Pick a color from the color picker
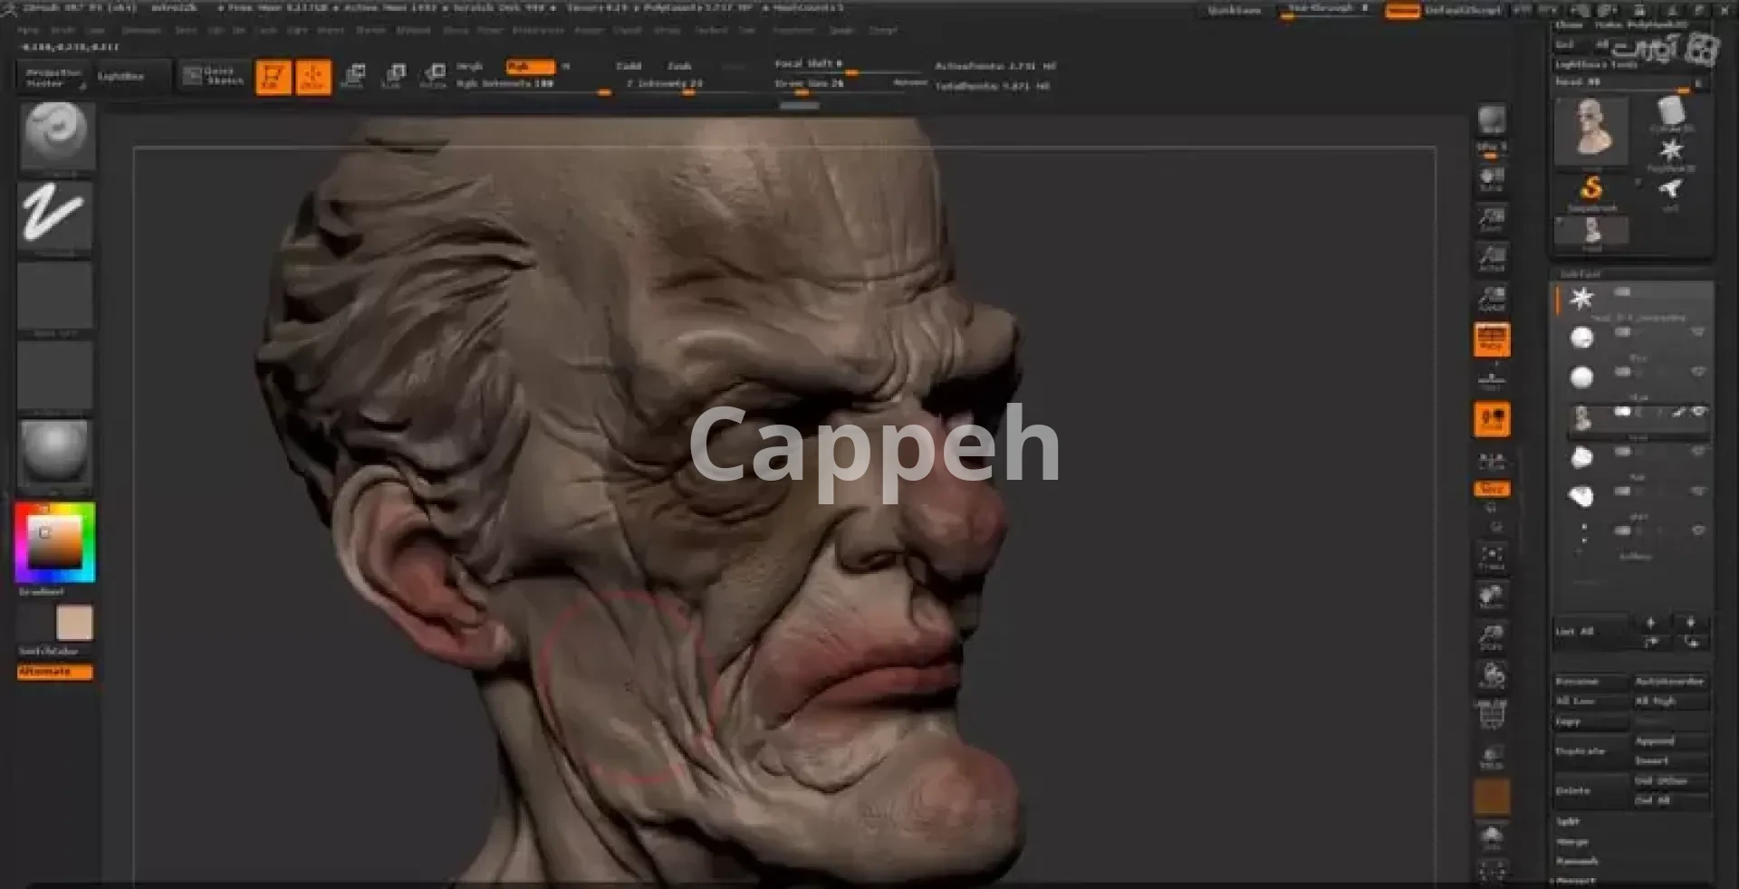1739x889 pixels. pyautogui.click(x=54, y=541)
